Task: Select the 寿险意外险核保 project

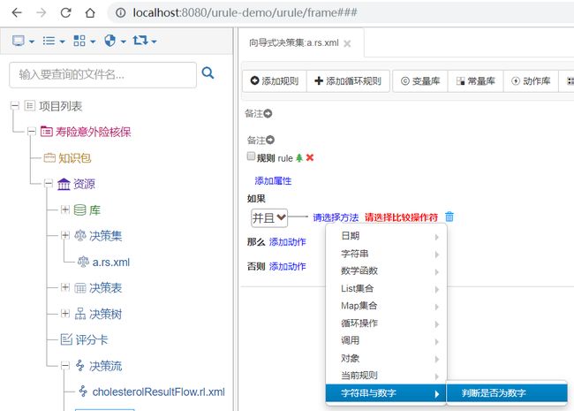Action: pyautogui.click(x=93, y=132)
